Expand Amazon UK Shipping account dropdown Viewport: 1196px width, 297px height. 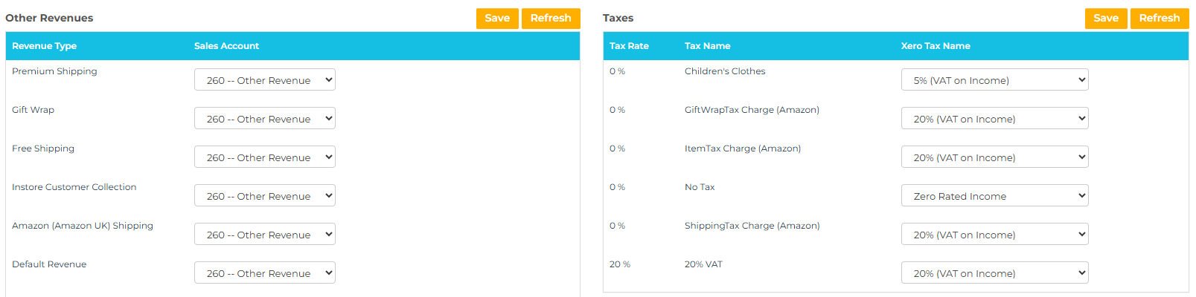(265, 235)
